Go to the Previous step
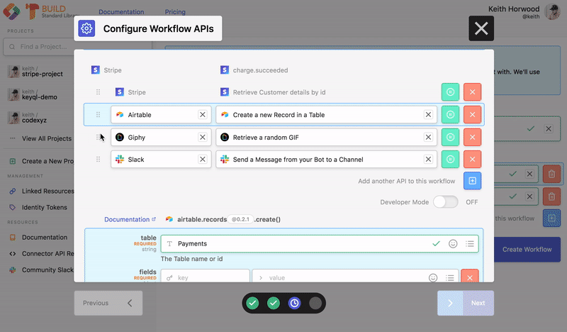Screen dimensions: 567x332 pyautogui.click(x=108, y=303)
